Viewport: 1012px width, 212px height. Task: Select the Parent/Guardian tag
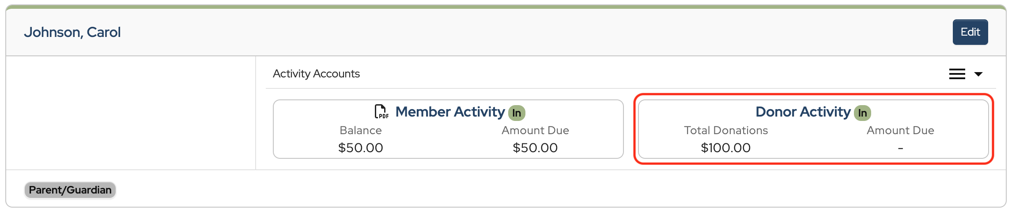pyautogui.click(x=70, y=190)
